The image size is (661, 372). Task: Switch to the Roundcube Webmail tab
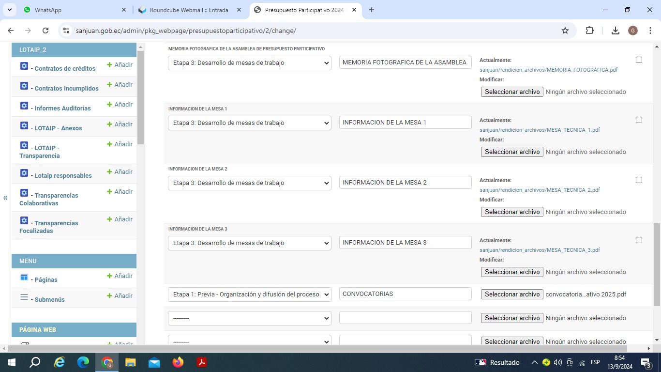click(x=189, y=10)
